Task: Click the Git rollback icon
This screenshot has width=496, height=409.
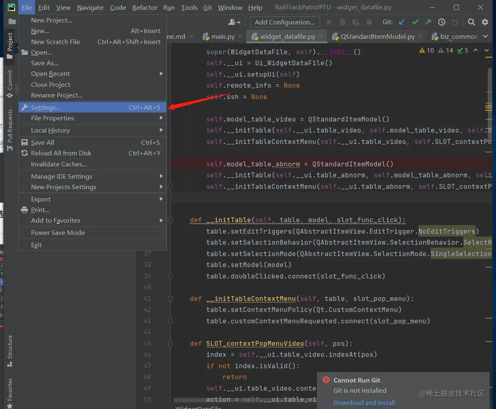Action: click(455, 22)
